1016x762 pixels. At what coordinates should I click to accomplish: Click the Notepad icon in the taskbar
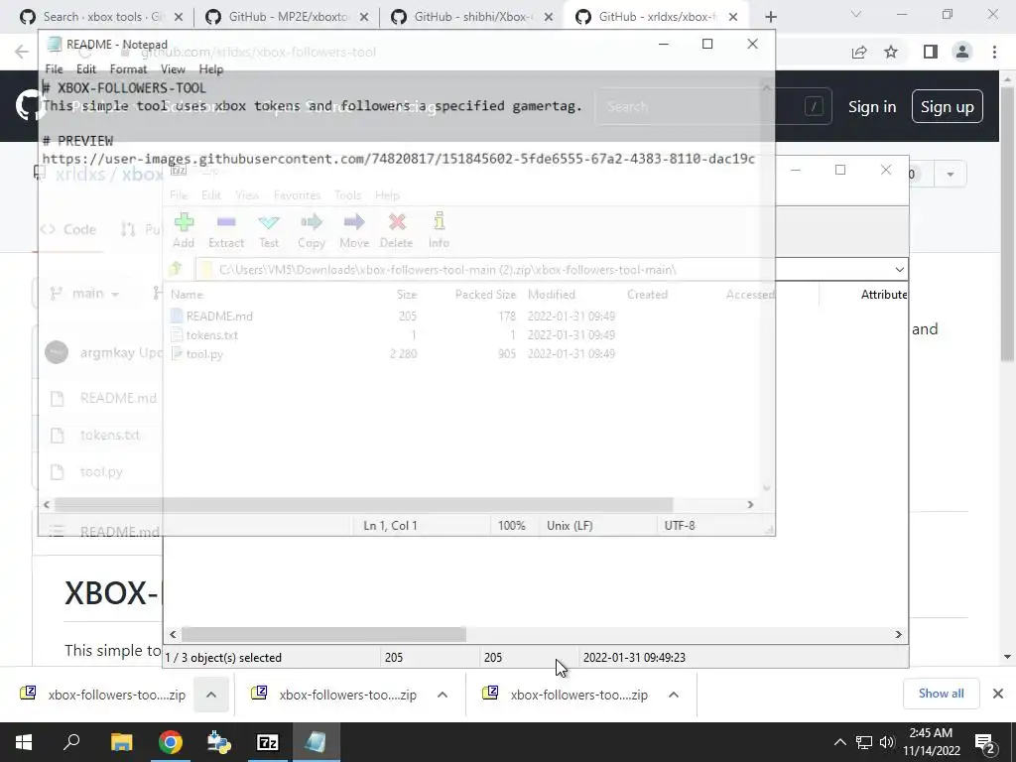point(317,742)
